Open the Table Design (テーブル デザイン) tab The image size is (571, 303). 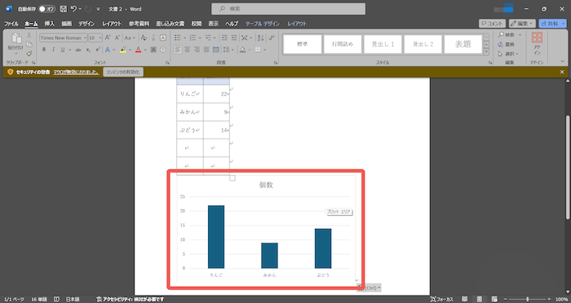[263, 24]
